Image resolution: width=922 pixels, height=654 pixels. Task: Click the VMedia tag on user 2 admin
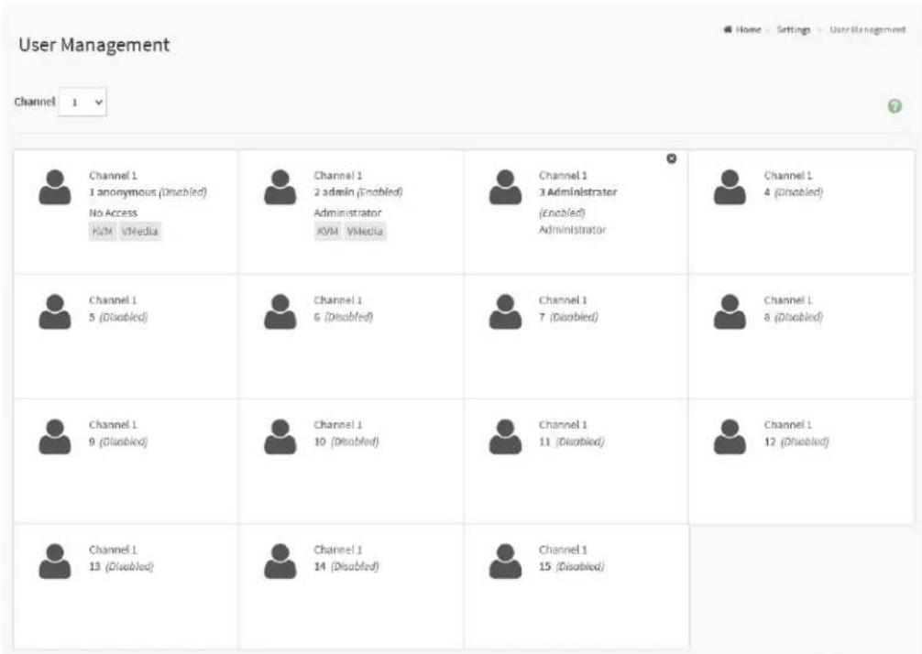tap(365, 232)
